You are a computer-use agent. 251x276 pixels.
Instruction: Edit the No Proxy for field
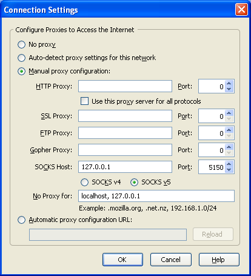click(x=156, y=196)
